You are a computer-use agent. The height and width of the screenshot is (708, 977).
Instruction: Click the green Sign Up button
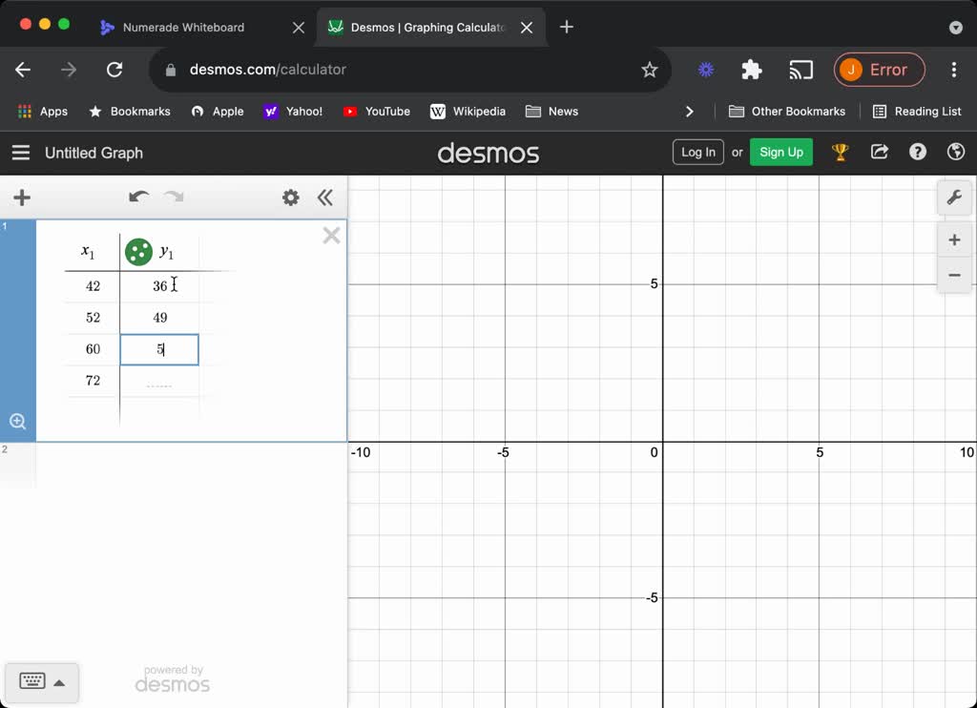pos(780,152)
